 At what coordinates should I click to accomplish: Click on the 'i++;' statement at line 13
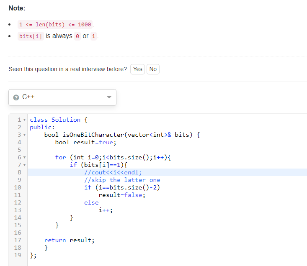pyautogui.click(x=106, y=210)
